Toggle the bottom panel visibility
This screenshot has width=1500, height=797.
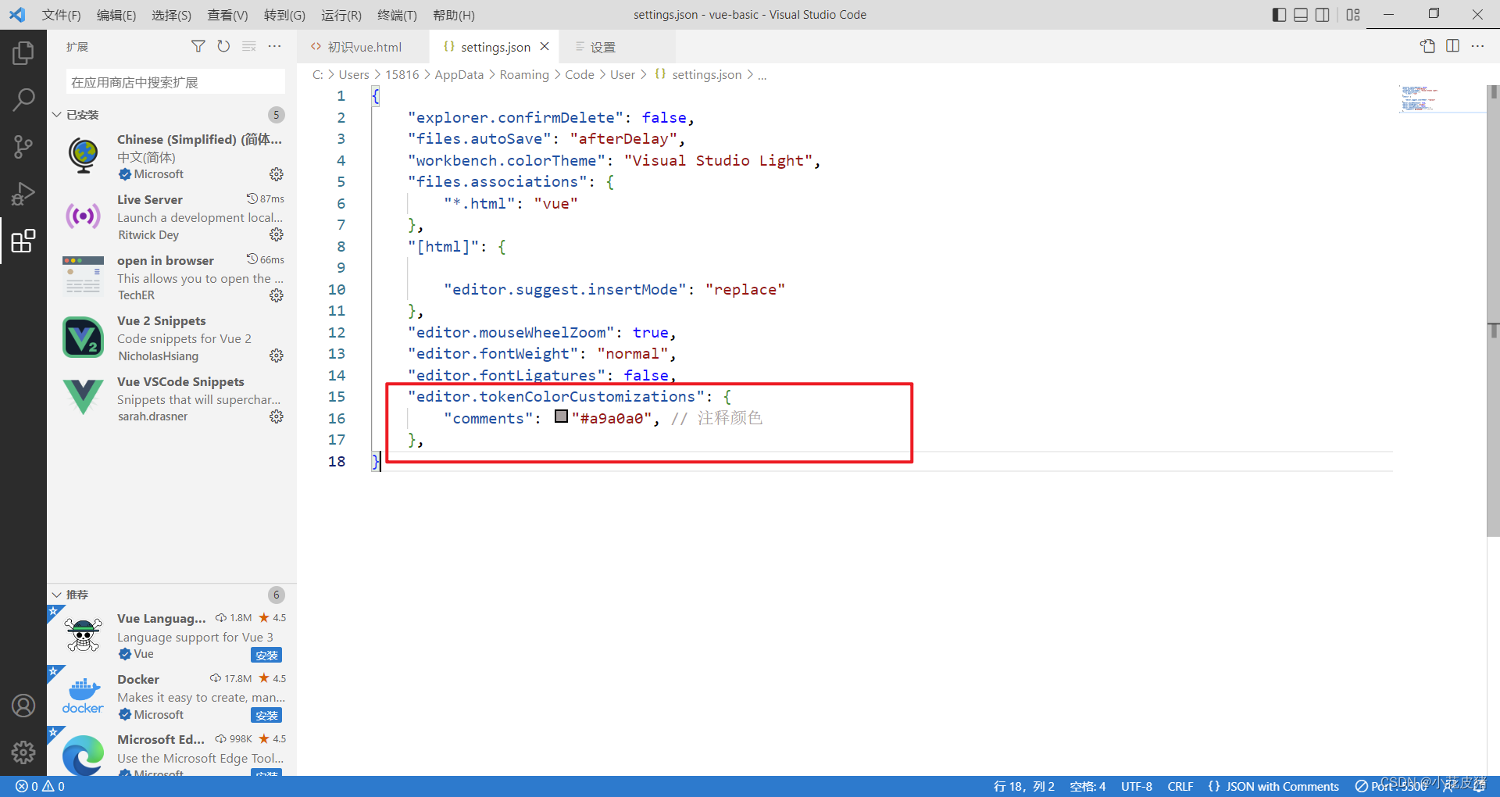point(1300,14)
